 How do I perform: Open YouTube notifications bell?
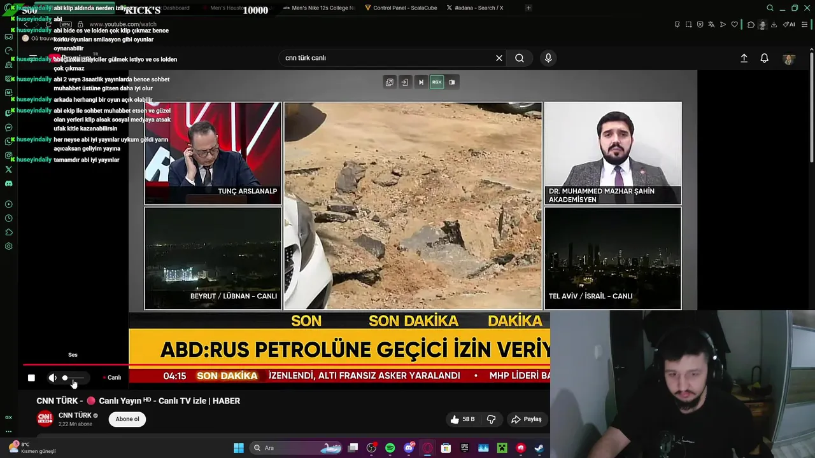[x=765, y=58]
